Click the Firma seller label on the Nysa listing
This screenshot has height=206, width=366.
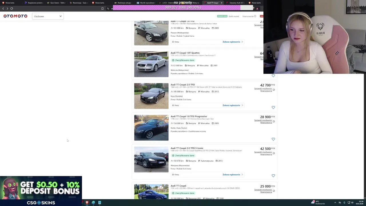pyautogui.click(x=176, y=105)
